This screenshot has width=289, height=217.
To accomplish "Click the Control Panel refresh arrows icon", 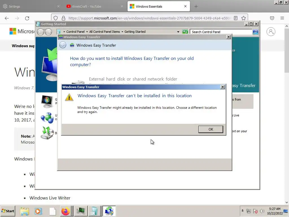I will point(185,32).
